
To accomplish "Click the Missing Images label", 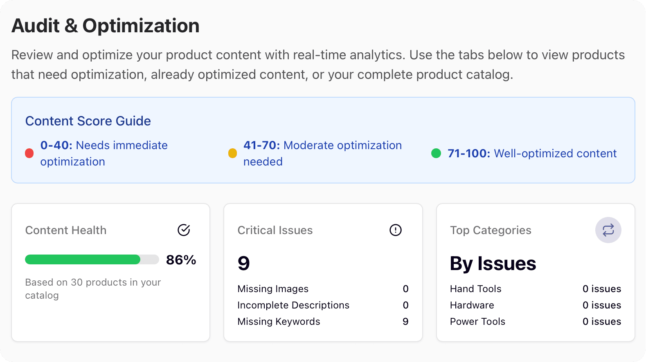I will (273, 289).
